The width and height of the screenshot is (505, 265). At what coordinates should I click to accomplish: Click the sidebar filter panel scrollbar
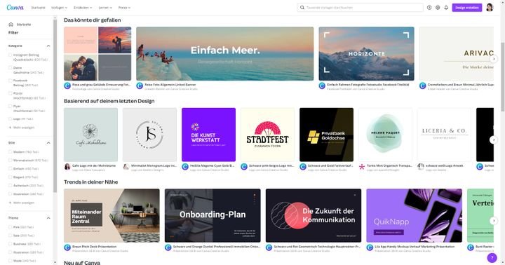[x=55, y=107]
